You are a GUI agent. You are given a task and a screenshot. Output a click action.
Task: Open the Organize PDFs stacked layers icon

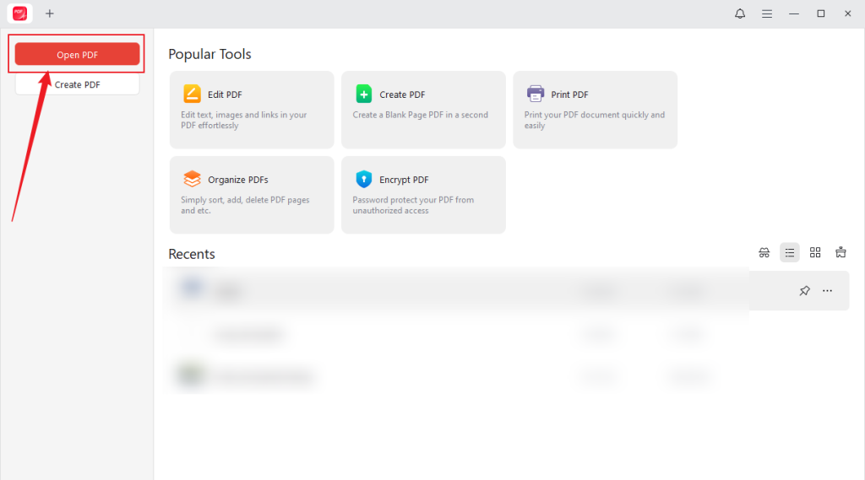pyautogui.click(x=192, y=179)
